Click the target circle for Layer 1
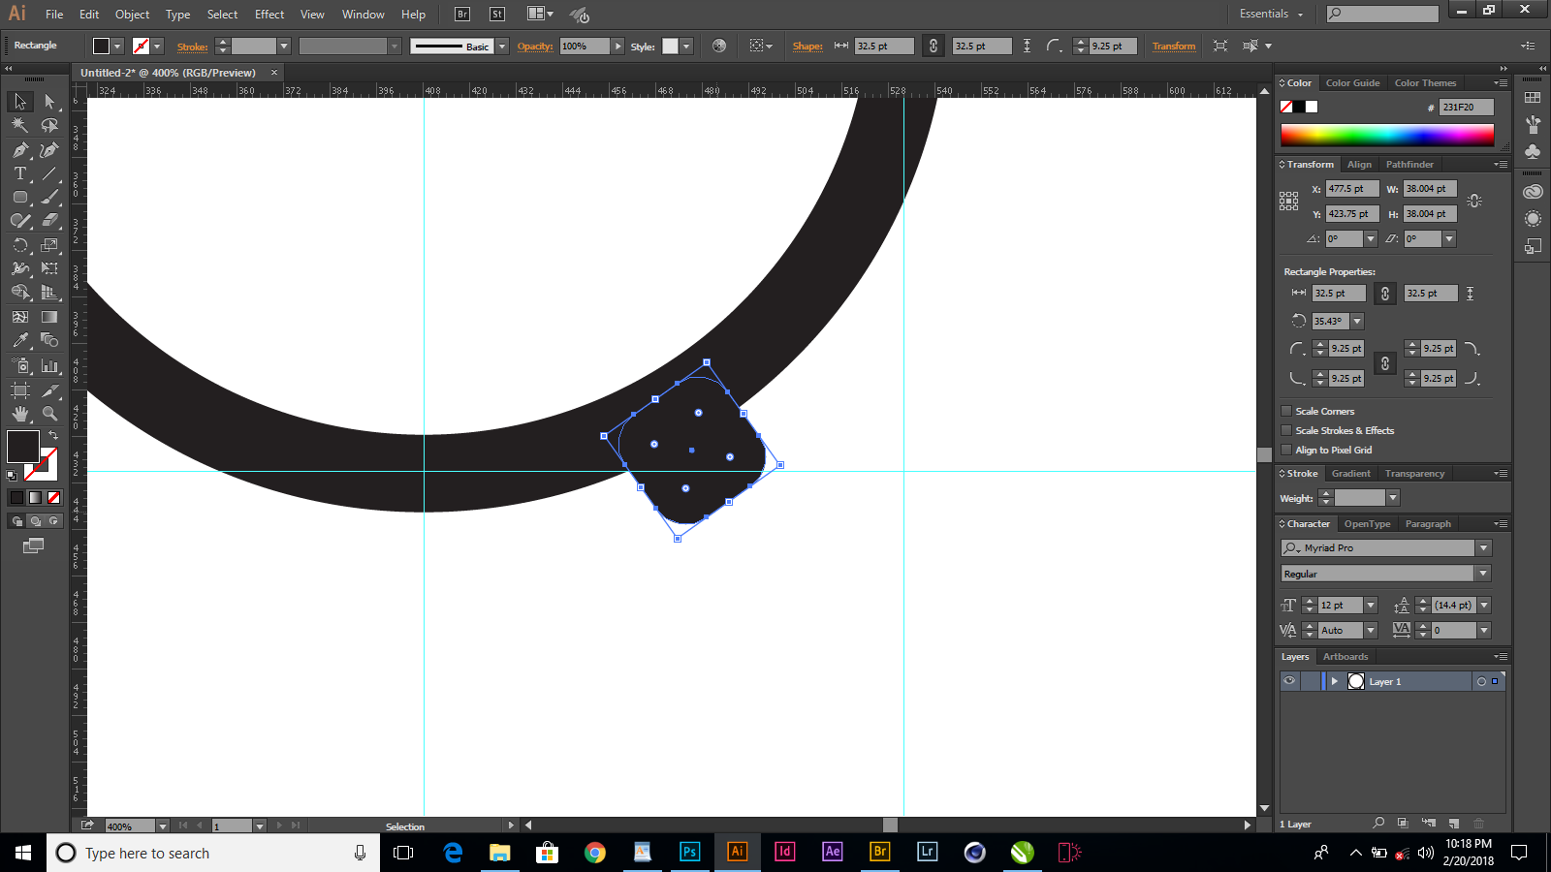Screen dimensions: 1551x872 (x=1481, y=681)
